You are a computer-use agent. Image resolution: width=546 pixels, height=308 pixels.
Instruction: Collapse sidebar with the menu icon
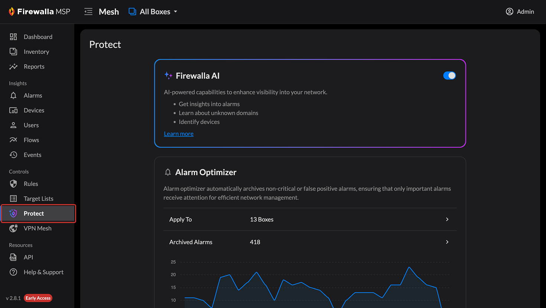click(x=88, y=12)
